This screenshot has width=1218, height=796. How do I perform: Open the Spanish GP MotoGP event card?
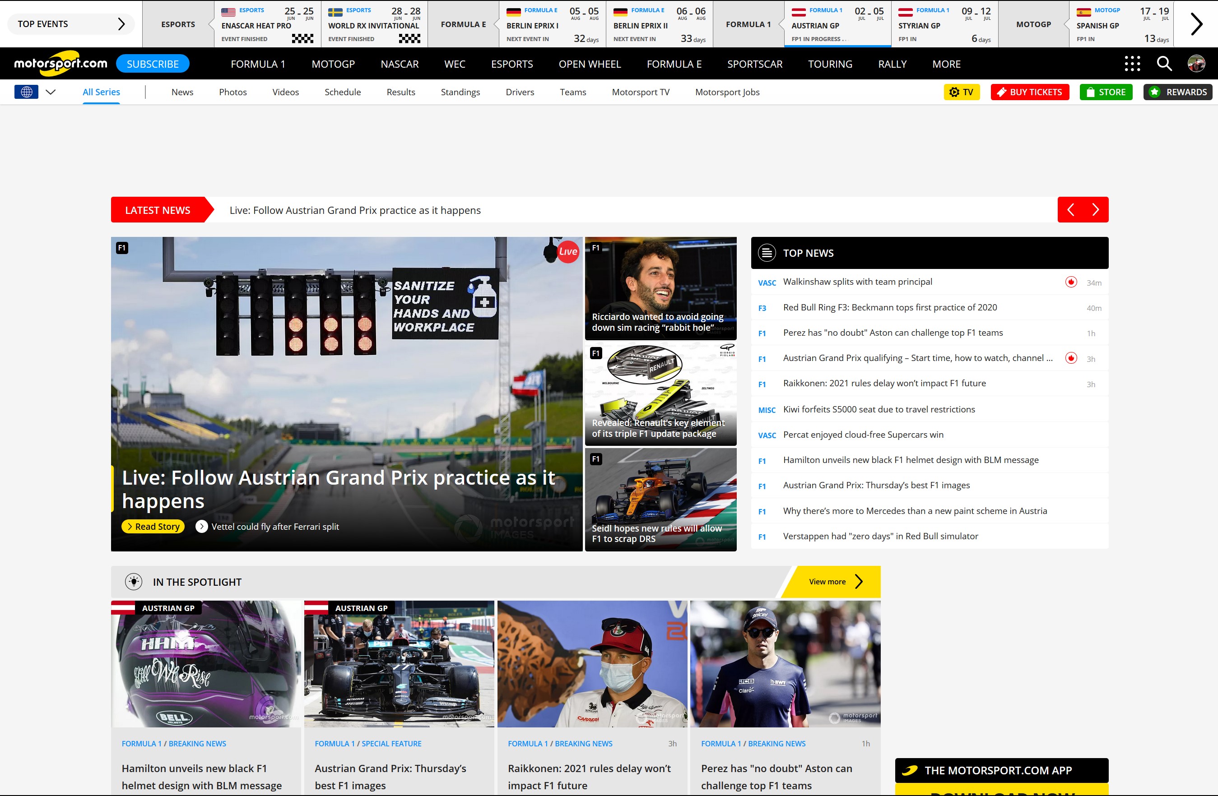pyautogui.click(x=1122, y=24)
